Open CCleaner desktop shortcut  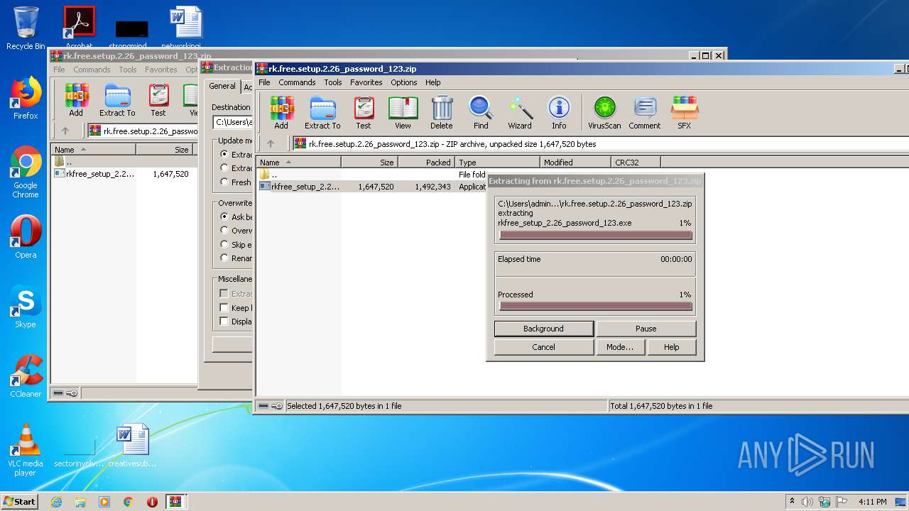pyautogui.click(x=26, y=375)
